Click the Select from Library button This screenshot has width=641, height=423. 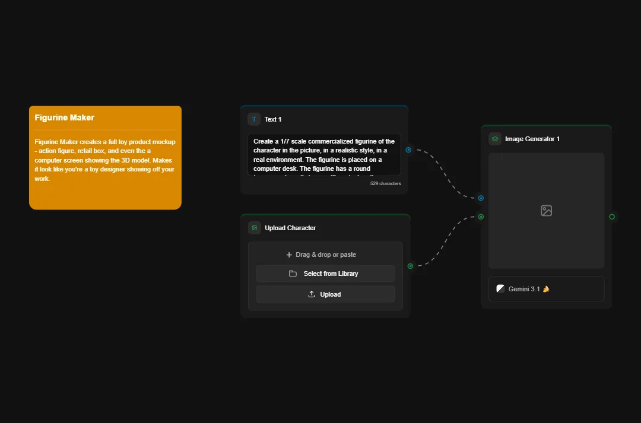click(325, 273)
